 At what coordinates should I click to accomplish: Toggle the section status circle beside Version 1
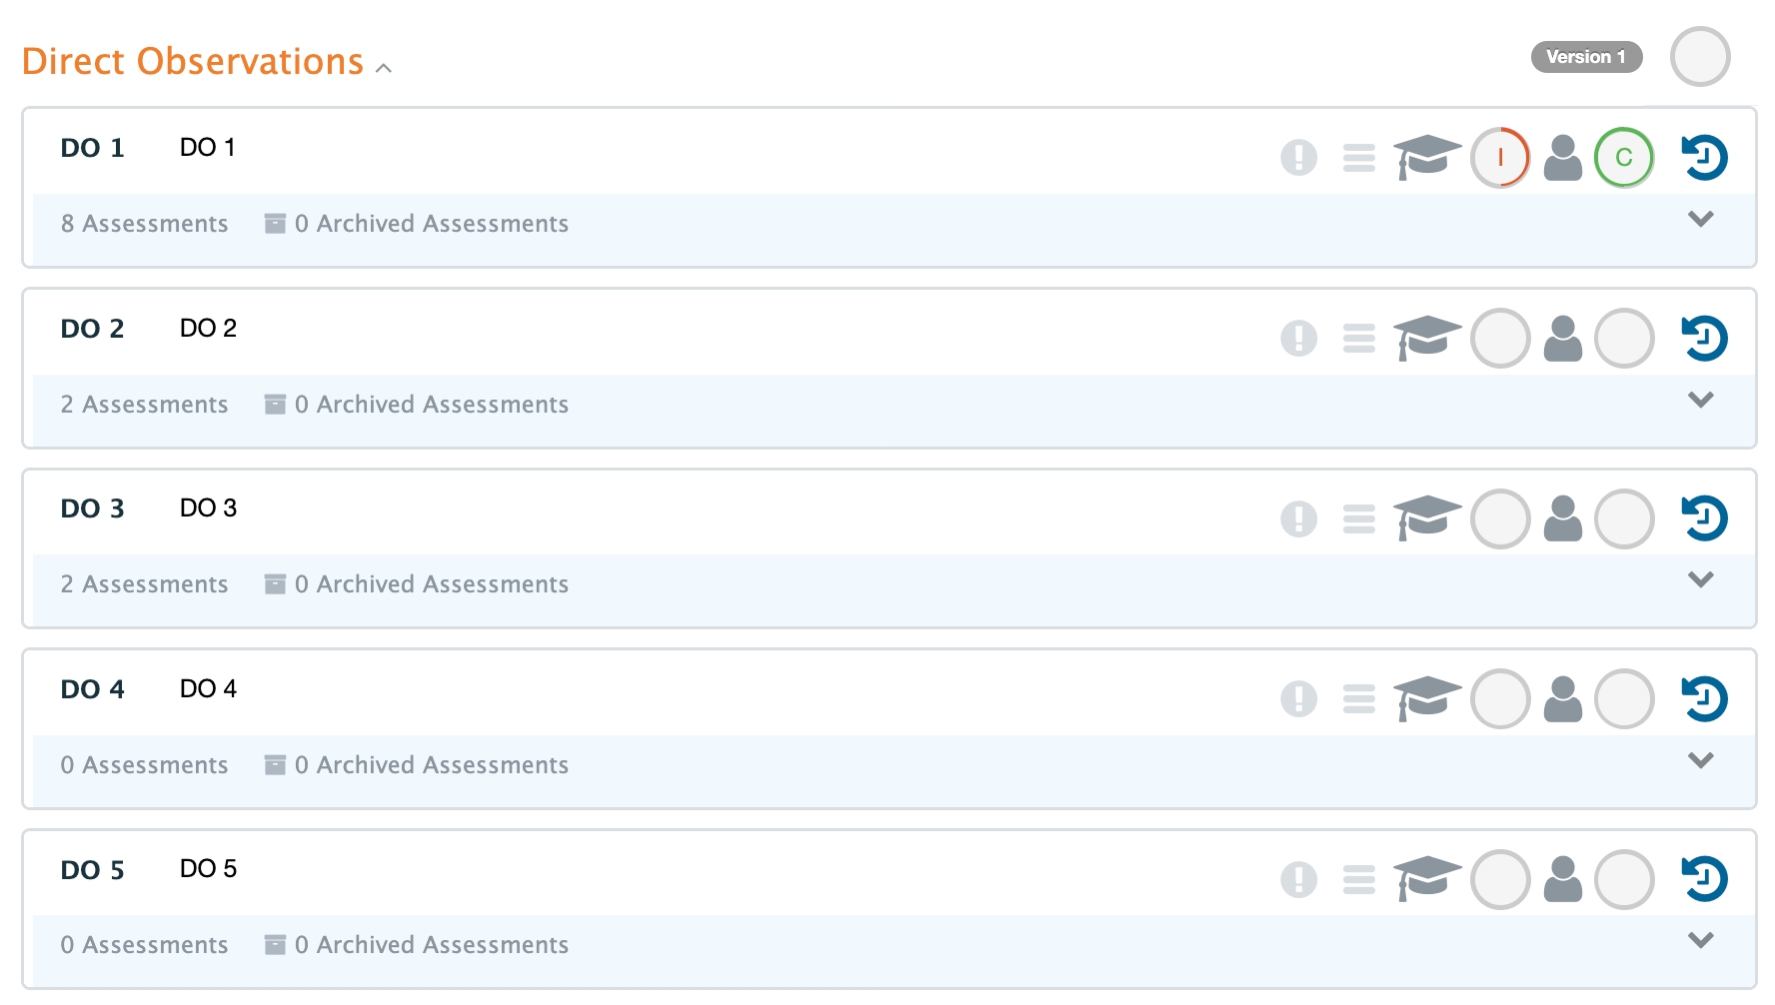[x=1700, y=57]
